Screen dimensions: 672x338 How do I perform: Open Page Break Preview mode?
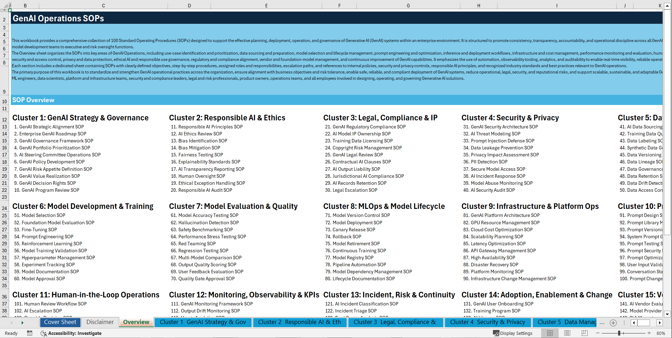(585, 333)
